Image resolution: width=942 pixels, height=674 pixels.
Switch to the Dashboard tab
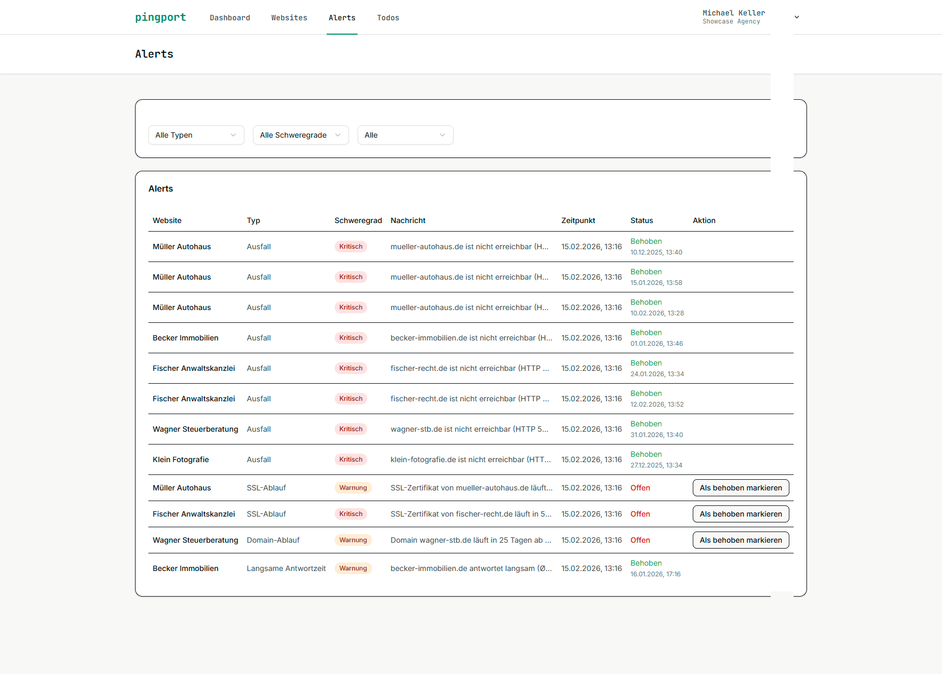229,18
